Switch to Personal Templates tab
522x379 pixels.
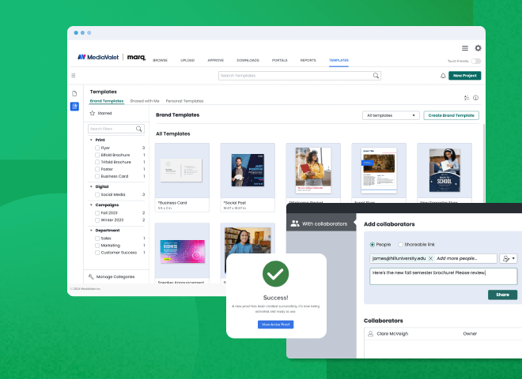(184, 101)
